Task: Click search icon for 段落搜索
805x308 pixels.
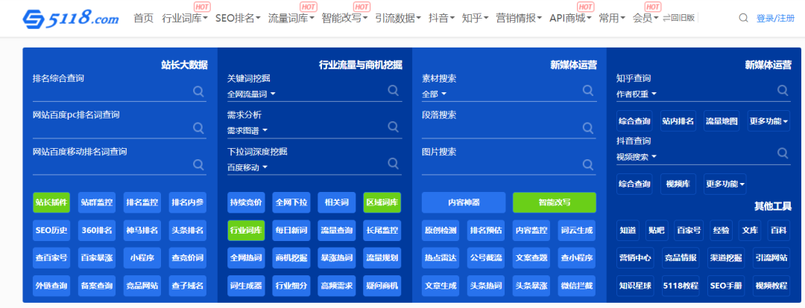Action: 588,128
